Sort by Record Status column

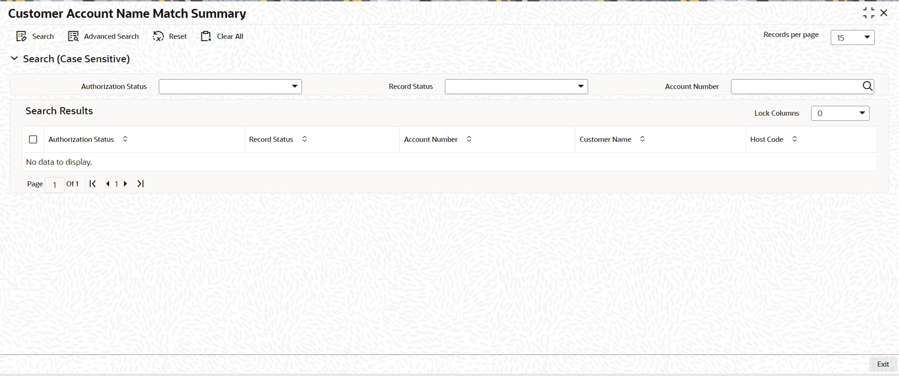[x=304, y=139]
